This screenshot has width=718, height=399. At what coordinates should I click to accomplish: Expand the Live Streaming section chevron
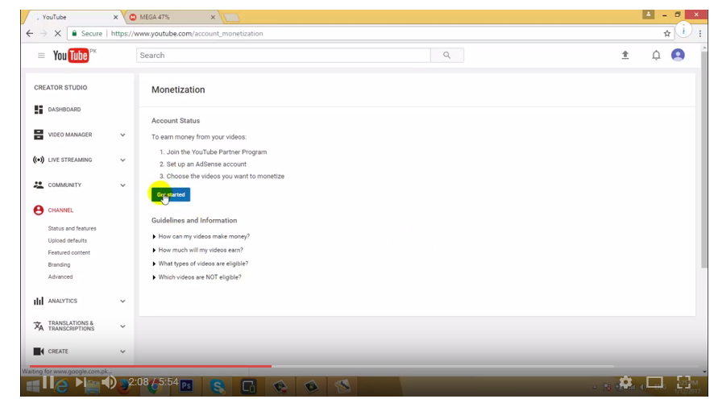pos(122,160)
